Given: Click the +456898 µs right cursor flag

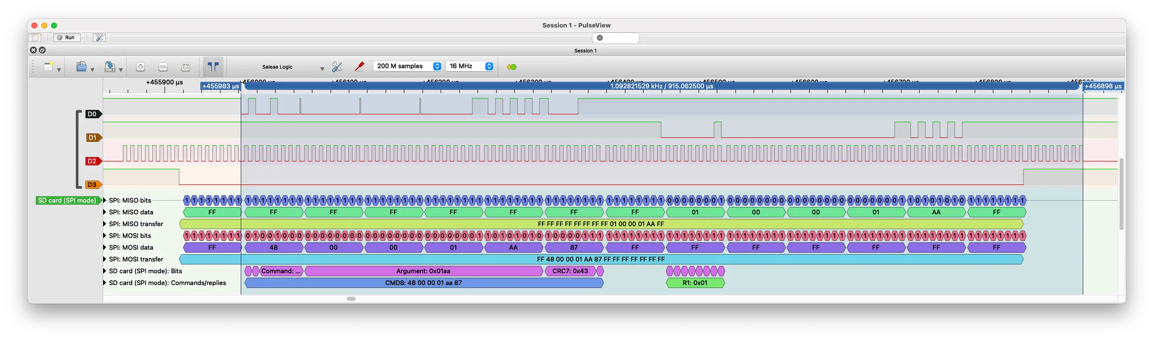Looking at the screenshot, I should (x=1103, y=86).
